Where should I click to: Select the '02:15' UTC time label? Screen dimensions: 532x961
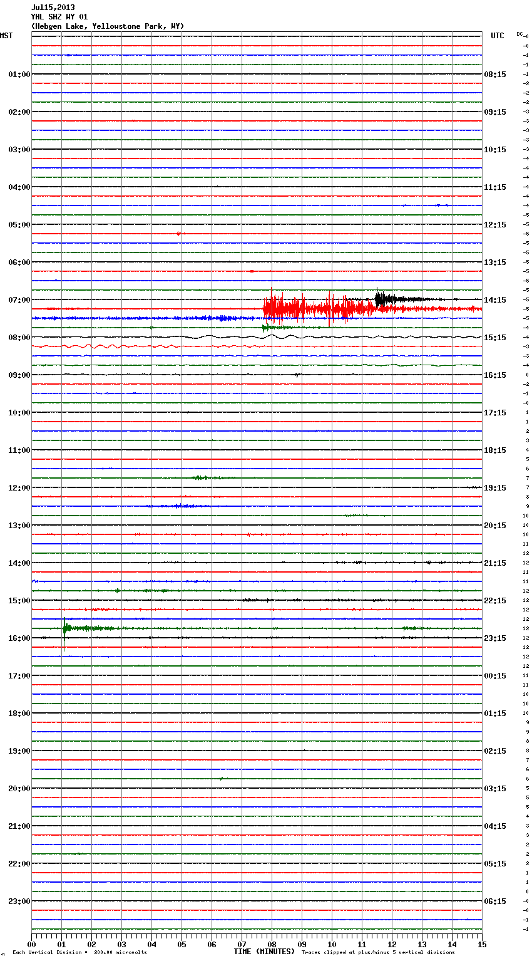[x=495, y=751]
